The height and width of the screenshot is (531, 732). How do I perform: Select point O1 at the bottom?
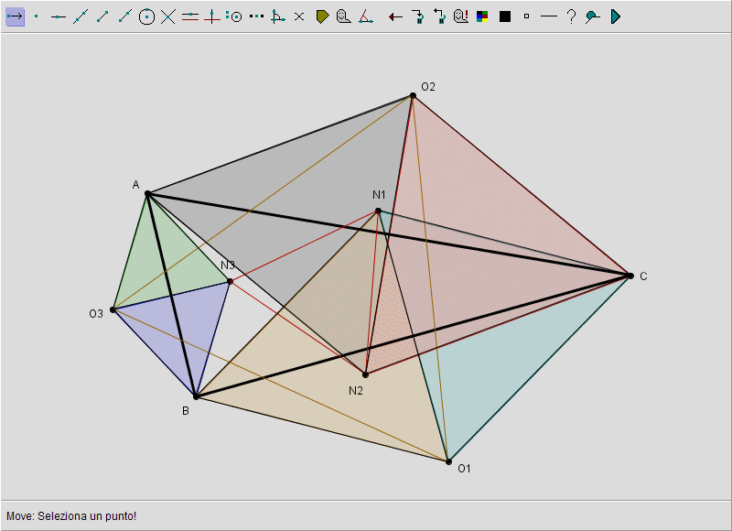[447, 461]
